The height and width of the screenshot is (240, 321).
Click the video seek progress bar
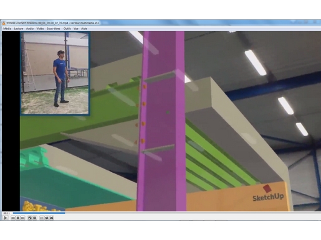point(167,213)
